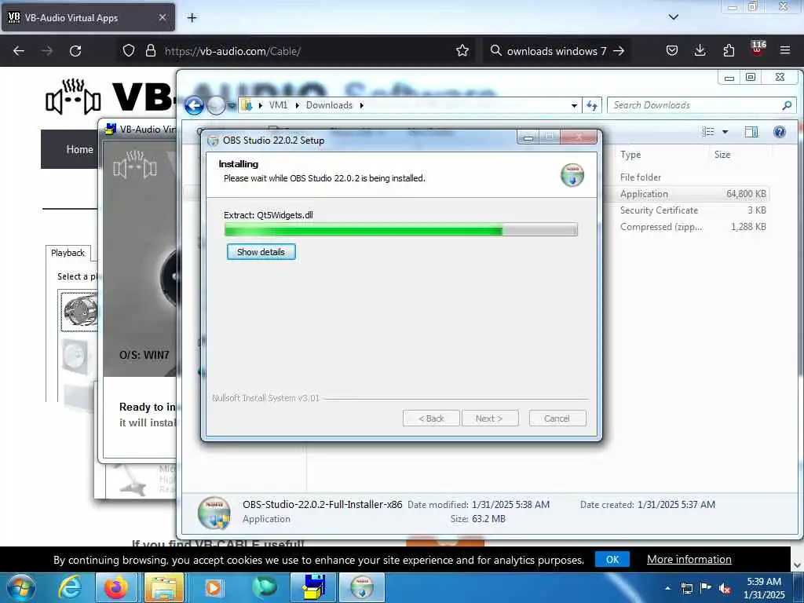Screen dimensions: 804x603
Task: Click Show details in OBS Setup
Action: (x=261, y=252)
